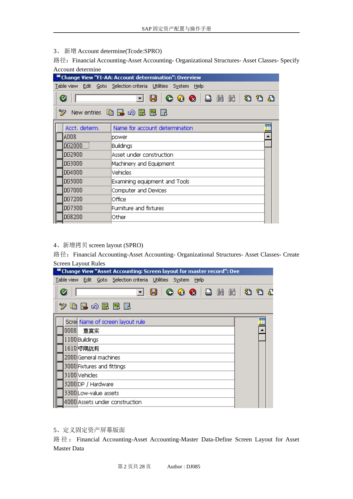Image resolution: width=353 pixels, height=499 pixels.
Task: Select the row selector for DG4000 Vehicles
Action: 59,173
